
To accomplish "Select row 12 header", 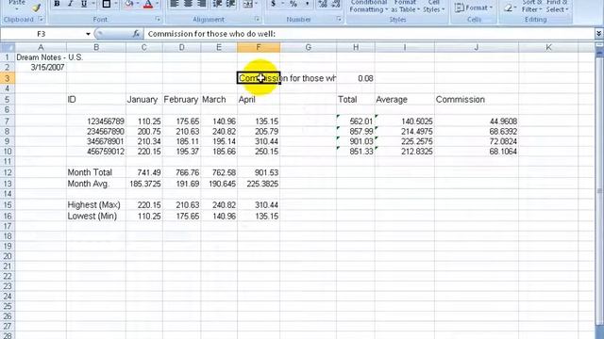I will (8, 172).
